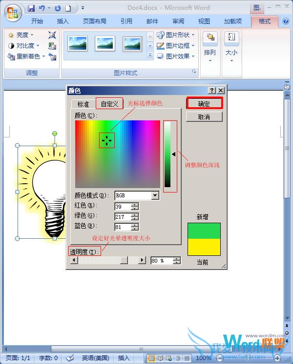Switch to the 视图 ribbon tab
This screenshot has width=293, height=364.
click(x=204, y=21)
